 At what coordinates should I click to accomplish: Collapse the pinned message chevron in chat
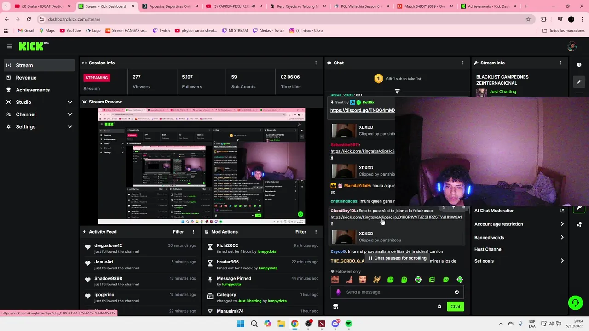tap(397, 91)
